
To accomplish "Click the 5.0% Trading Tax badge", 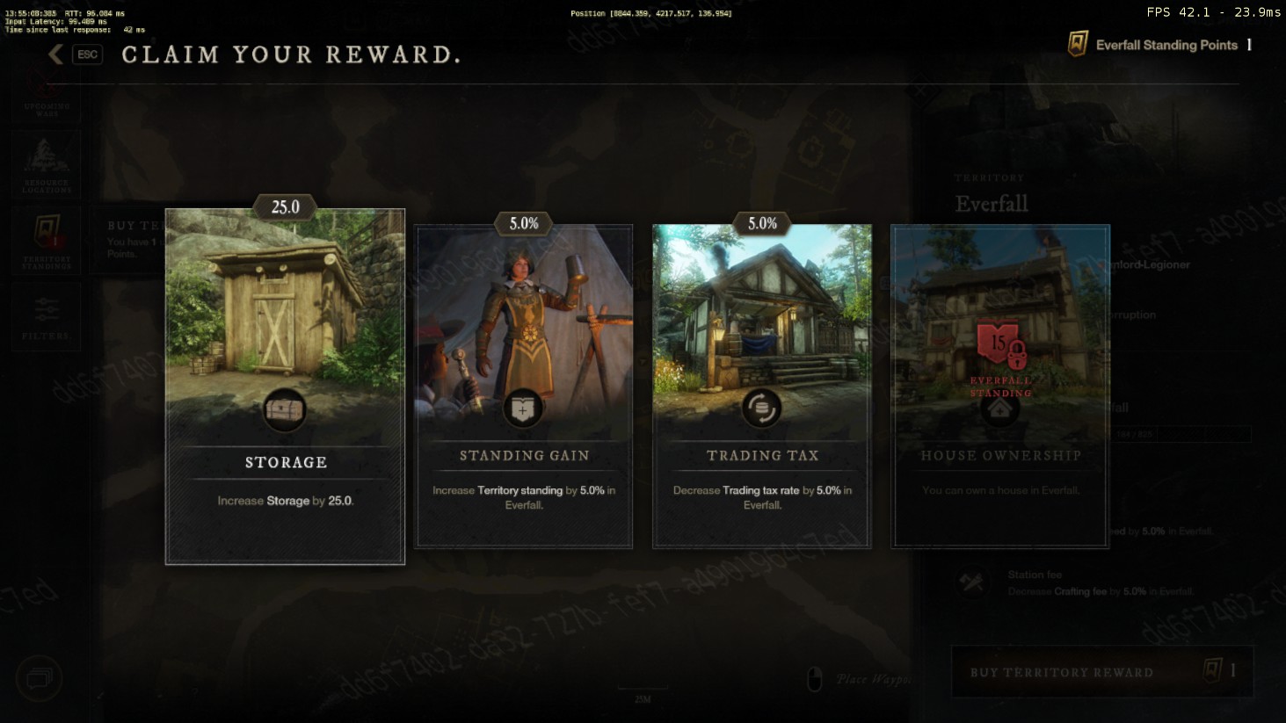I will click(762, 224).
